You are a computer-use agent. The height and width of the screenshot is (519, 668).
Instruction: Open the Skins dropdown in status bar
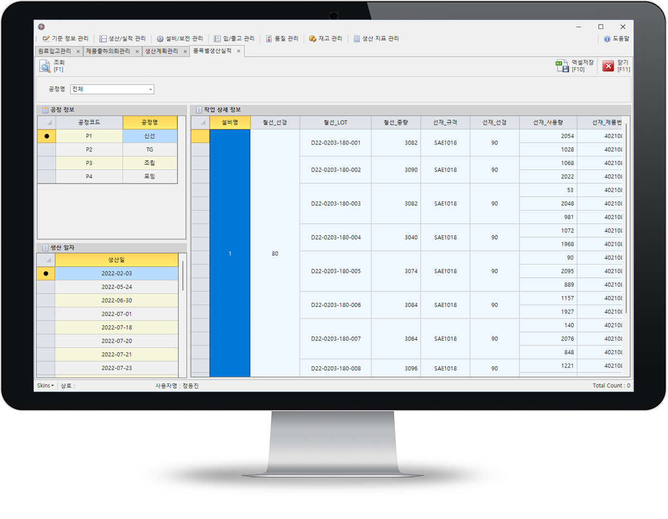[45, 385]
